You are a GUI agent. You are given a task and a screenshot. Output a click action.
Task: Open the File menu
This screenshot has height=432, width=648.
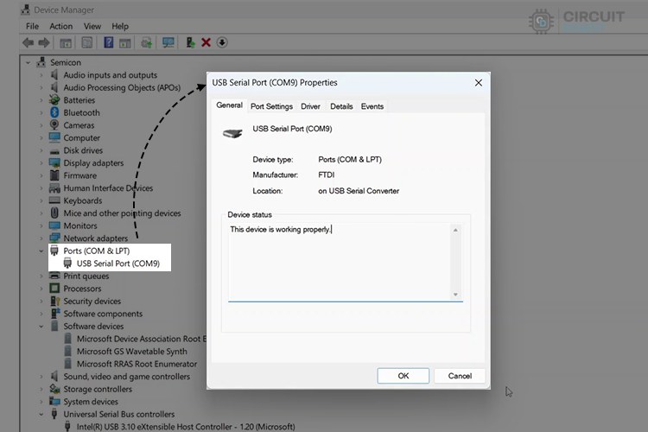pos(32,26)
